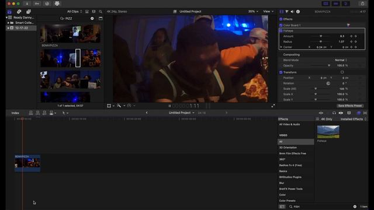Adjust the Fisheye Radius slider
The image size is (374, 210).
pyautogui.click(x=321, y=41)
